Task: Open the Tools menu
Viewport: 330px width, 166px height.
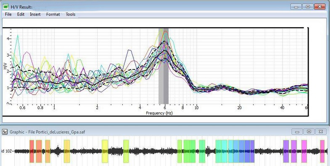Action: click(71, 14)
